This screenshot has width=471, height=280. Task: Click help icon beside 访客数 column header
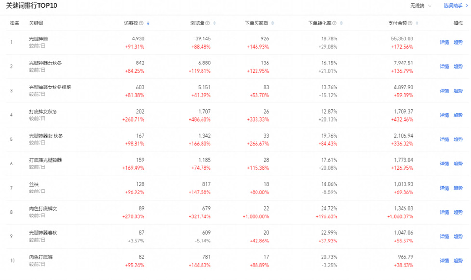pos(142,23)
